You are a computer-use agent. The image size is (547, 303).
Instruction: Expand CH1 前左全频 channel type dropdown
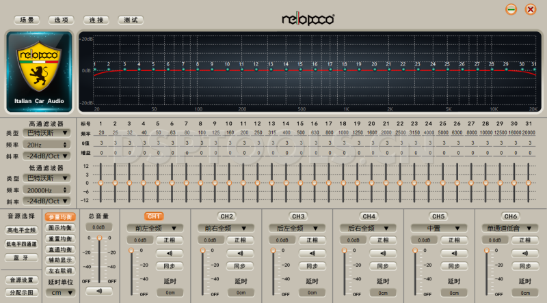155,228
